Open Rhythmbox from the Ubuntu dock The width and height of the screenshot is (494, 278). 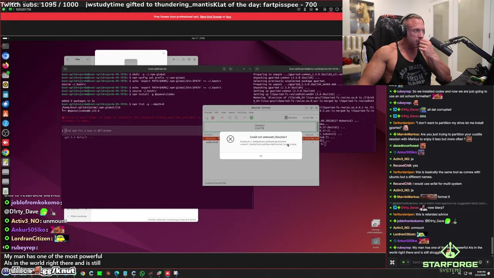[5, 85]
